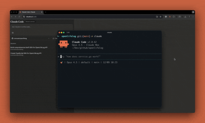Open browser downloads icon
Screen dimensions: 205x123
point(185,17)
